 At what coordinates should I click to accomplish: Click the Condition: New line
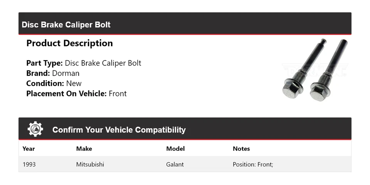(x=54, y=83)
